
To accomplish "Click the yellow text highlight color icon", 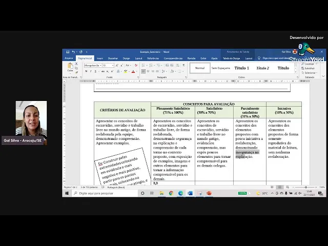I will (126, 72).
